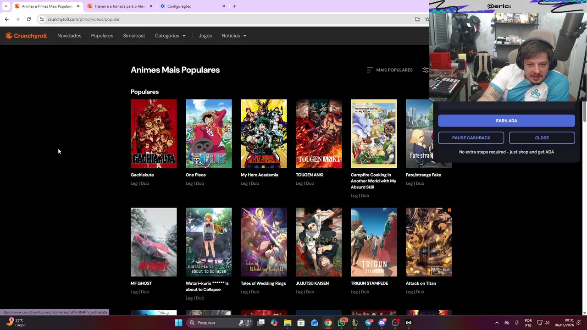Viewport: 587px width, 330px height.
Task: Open the Windows Start menu
Action: pyautogui.click(x=178, y=323)
